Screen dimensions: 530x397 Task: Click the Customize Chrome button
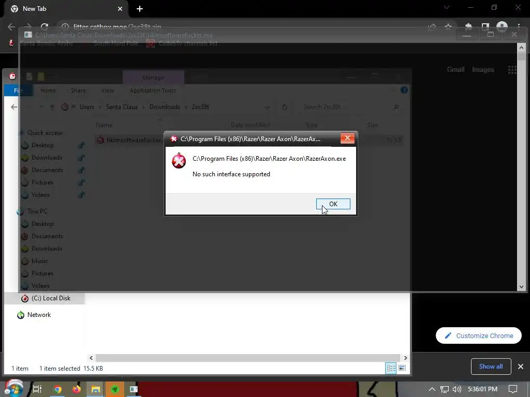(479, 335)
